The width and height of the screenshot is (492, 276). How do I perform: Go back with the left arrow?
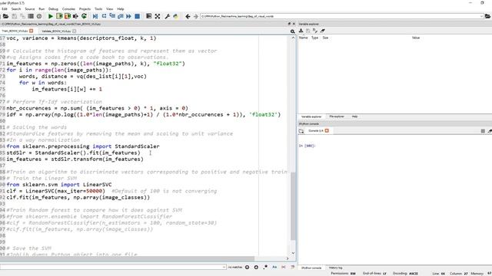pos(188,16)
